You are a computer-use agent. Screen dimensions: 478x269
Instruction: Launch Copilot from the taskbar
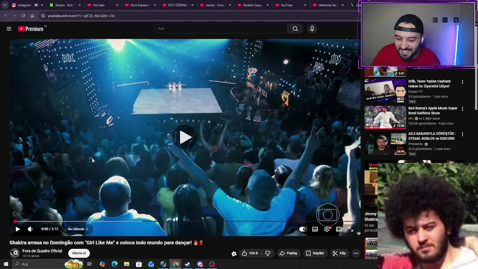[102, 264]
